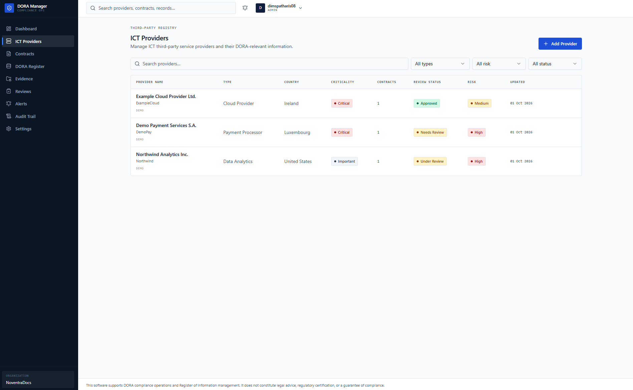The image size is (633, 390).
Task: Focus the Search providers input field
Action: (x=269, y=64)
